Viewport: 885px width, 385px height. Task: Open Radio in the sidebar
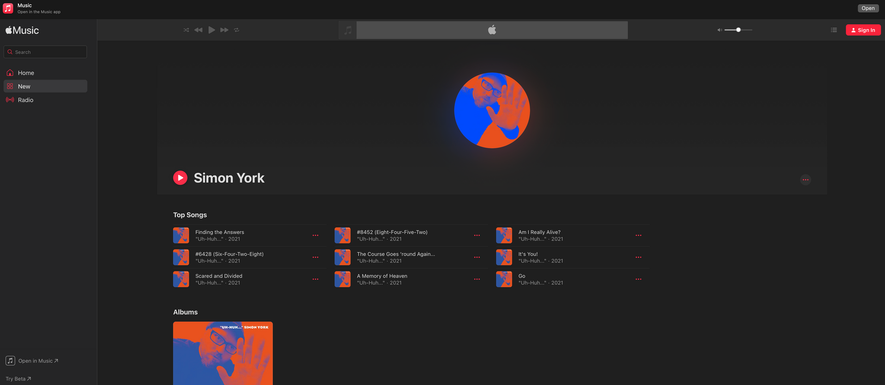click(x=45, y=100)
